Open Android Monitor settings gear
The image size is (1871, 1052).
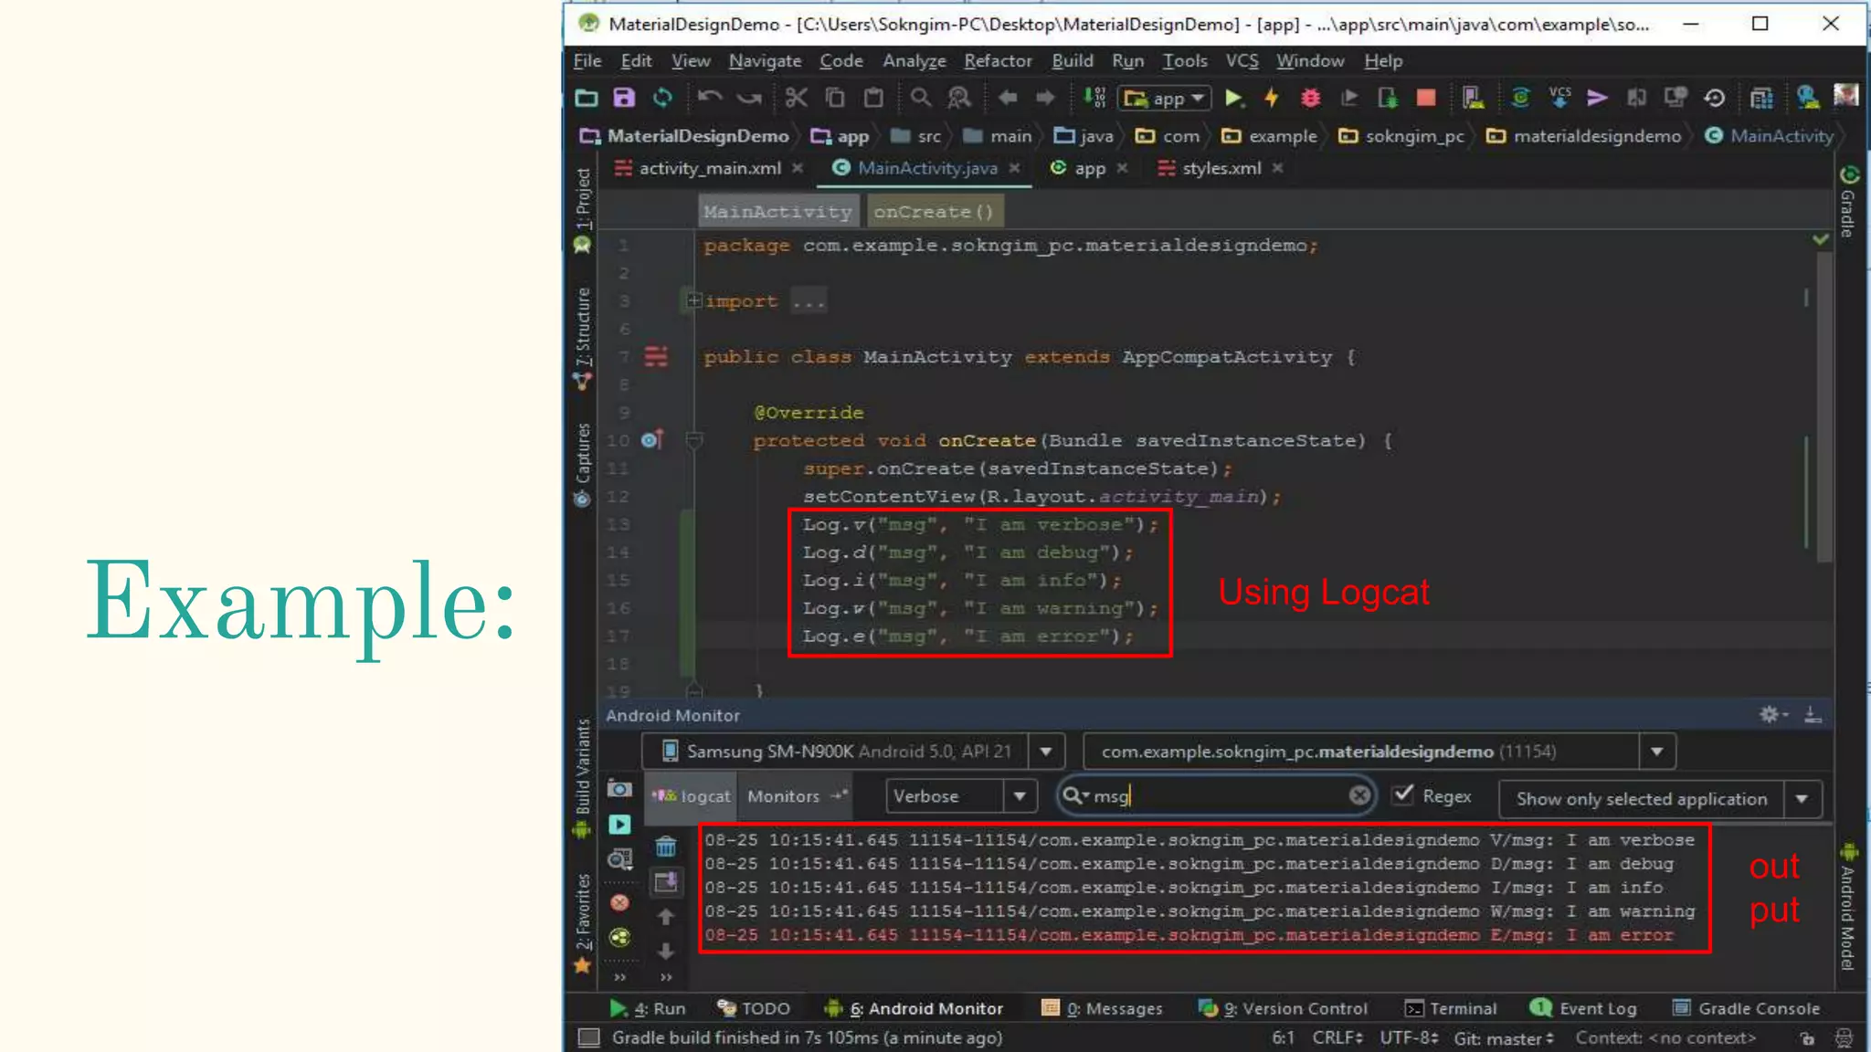pos(1773,715)
